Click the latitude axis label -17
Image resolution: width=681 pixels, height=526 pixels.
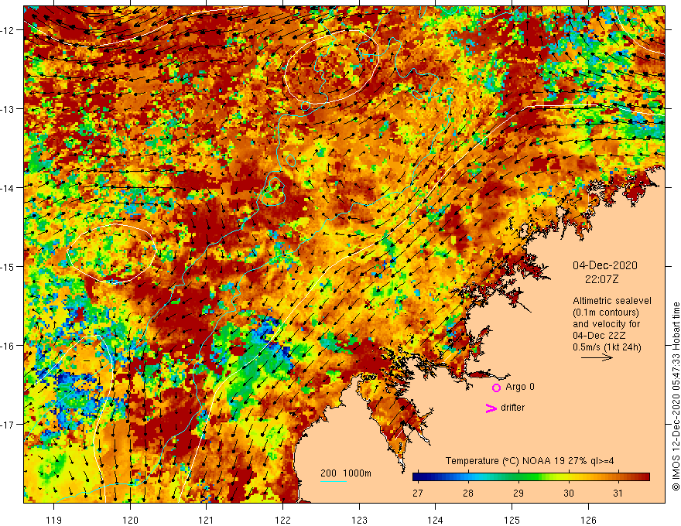(8, 425)
